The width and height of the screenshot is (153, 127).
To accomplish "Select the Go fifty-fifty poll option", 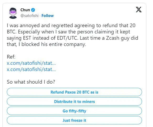I will point(74,111).
